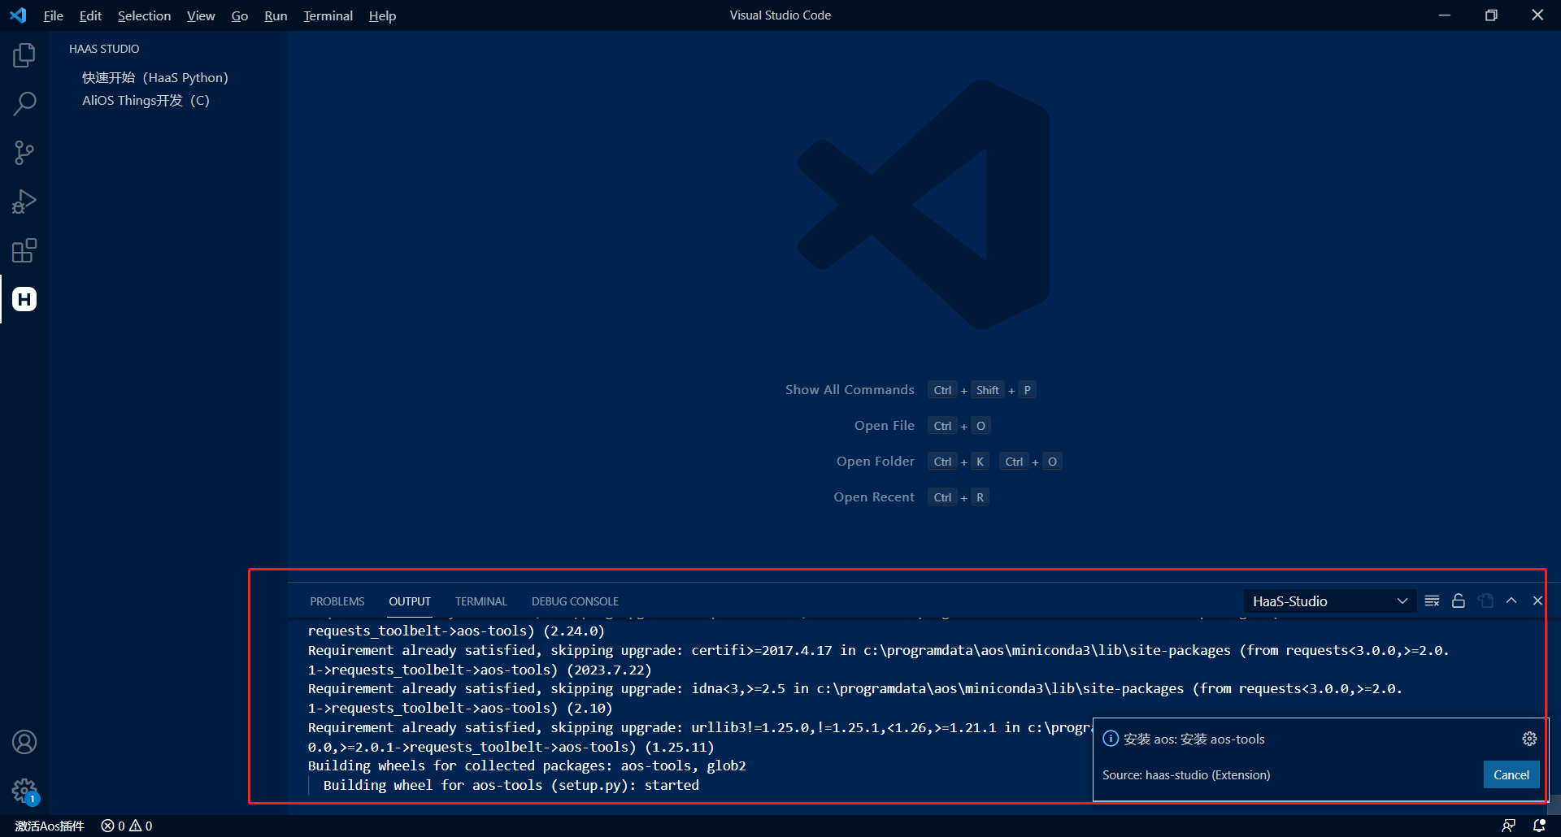Open the File menu
1561x837 pixels.
click(x=54, y=15)
